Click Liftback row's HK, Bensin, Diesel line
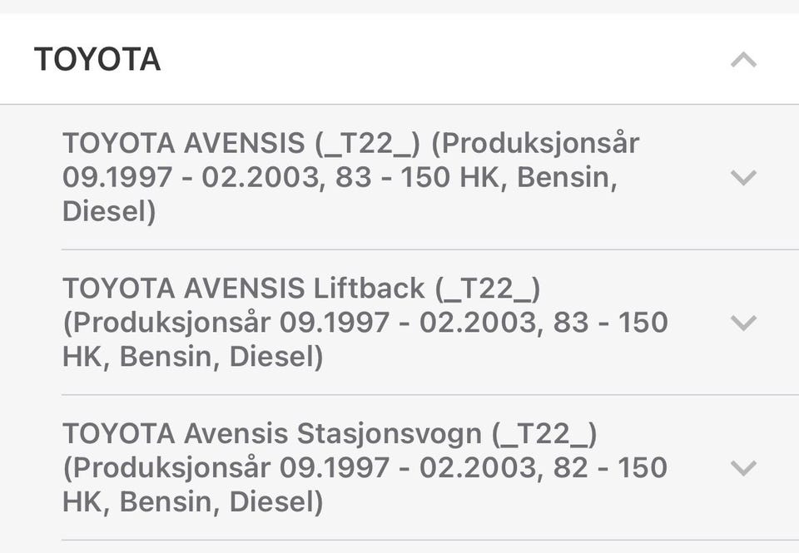This screenshot has width=799, height=553. [192, 357]
